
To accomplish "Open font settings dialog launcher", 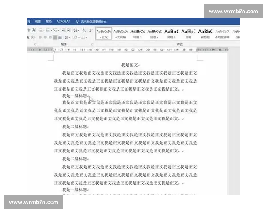I will click(x=35, y=45).
